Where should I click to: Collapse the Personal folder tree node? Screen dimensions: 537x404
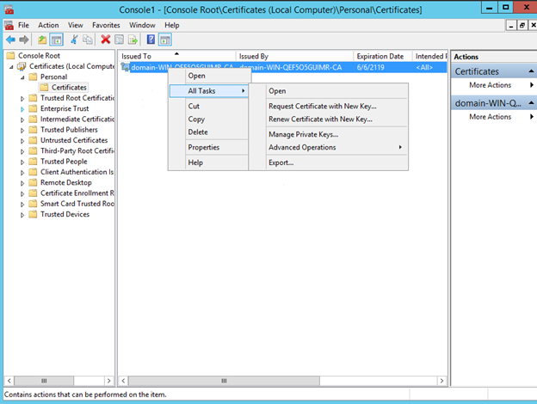(x=23, y=77)
